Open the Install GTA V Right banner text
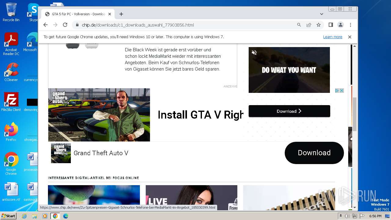Screen dimensions: 391x220 [x=200, y=115]
